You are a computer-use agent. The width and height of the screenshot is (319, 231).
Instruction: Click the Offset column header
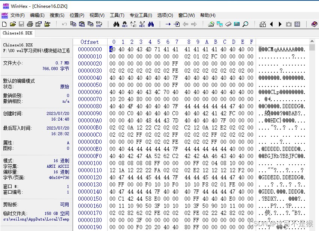point(90,42)
